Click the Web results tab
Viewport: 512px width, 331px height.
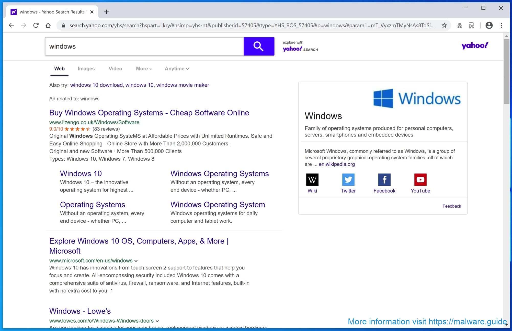pyautogui.click(x=59, y=68)
